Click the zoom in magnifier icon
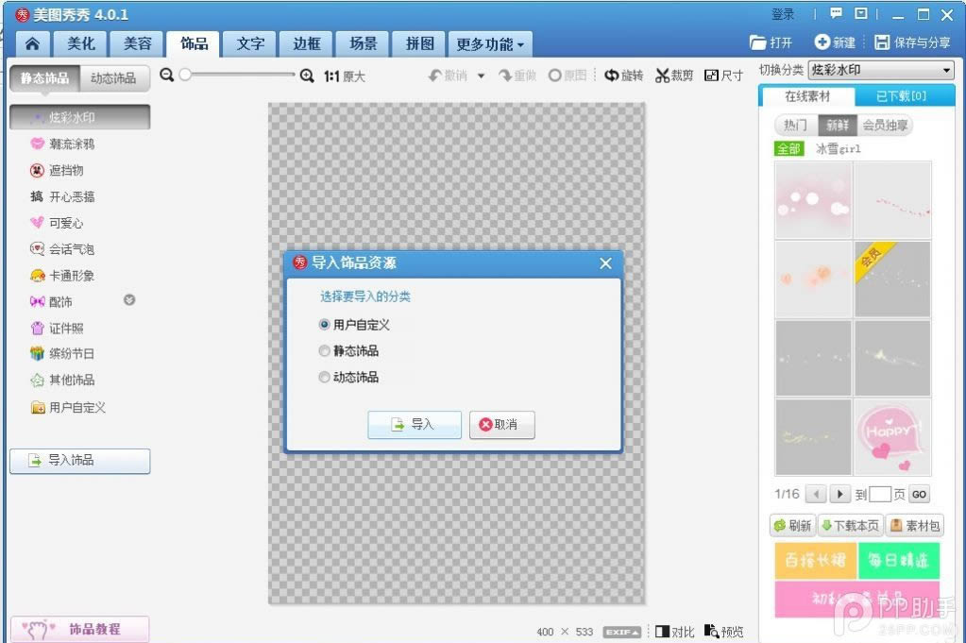The image size is (966, 643). coord(307,76)
